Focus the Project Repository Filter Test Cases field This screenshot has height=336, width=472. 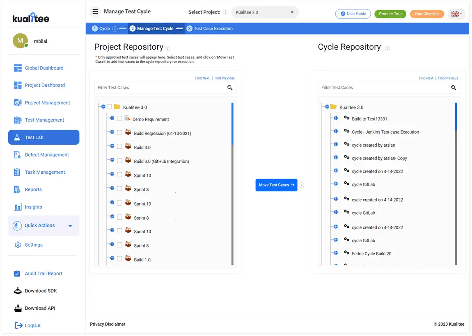[x=165, y=88]
